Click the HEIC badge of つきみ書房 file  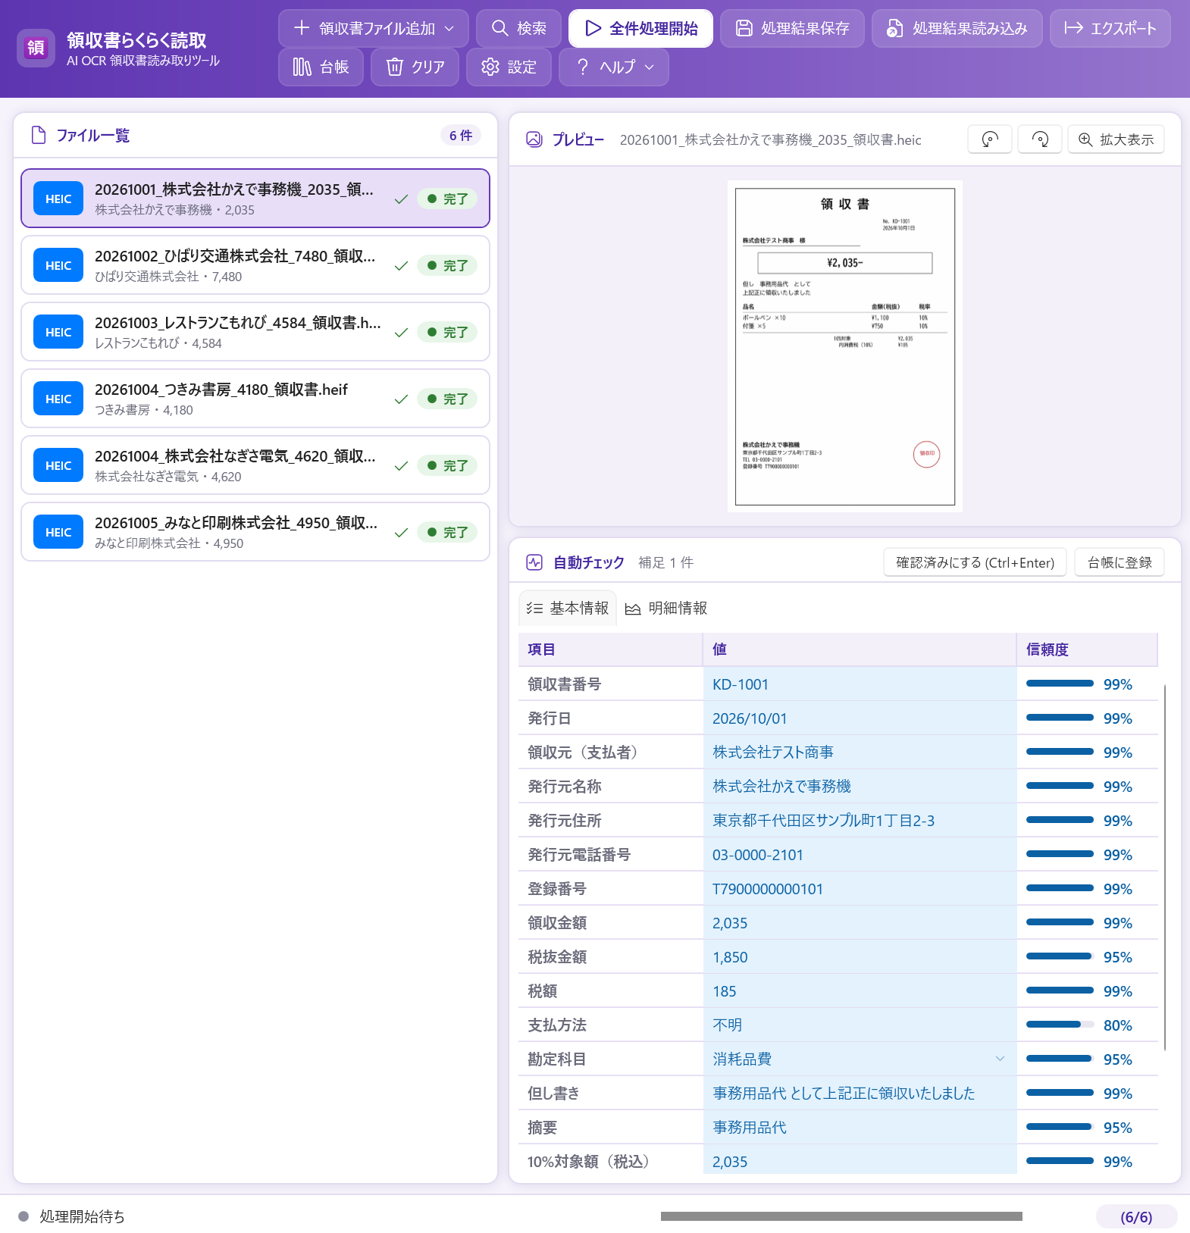(x=58, y=399)
